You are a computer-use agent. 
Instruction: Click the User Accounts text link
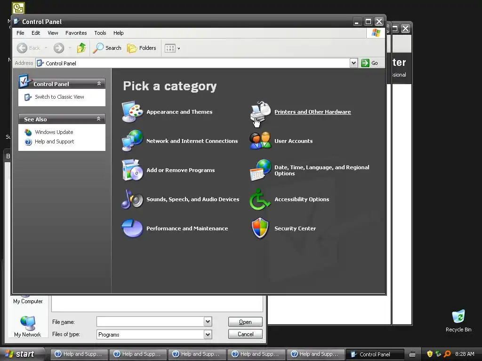tap(294, 141)
